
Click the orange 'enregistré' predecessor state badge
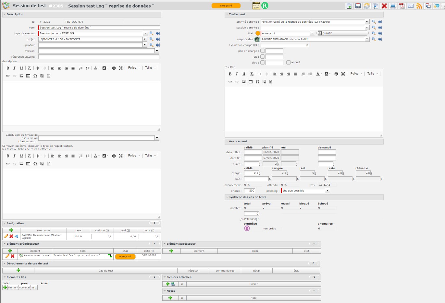click(x=125, y=256)
